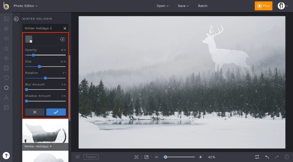Close the Winter Holidays 3 panel

click(x=65, y=29)
